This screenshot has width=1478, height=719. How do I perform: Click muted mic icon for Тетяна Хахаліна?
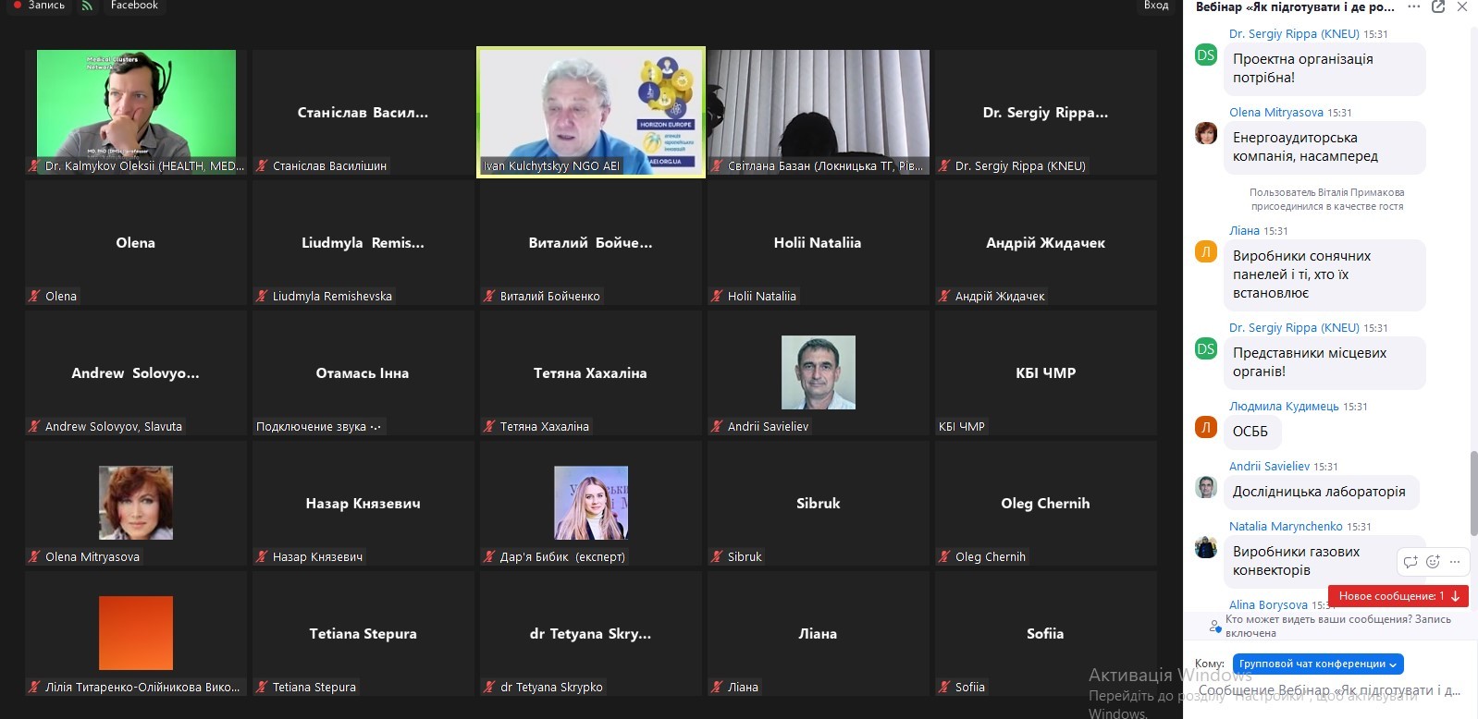click(x=490, y=427)
